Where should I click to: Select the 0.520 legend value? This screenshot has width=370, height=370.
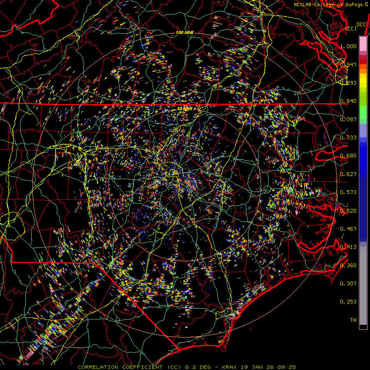click(348, 211)
